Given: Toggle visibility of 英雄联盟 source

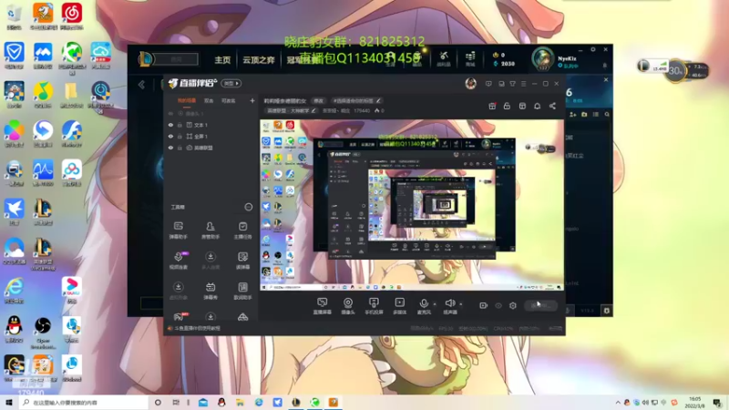Looking at the screenshot, I should [170, 148].
